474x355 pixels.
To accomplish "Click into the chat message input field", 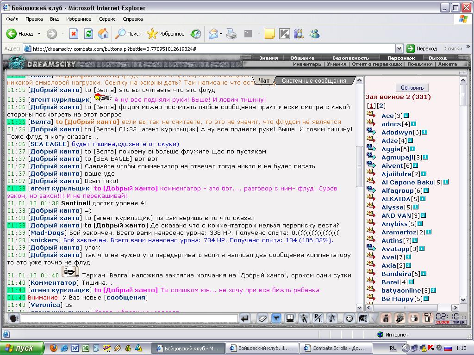I will point(129,318).
